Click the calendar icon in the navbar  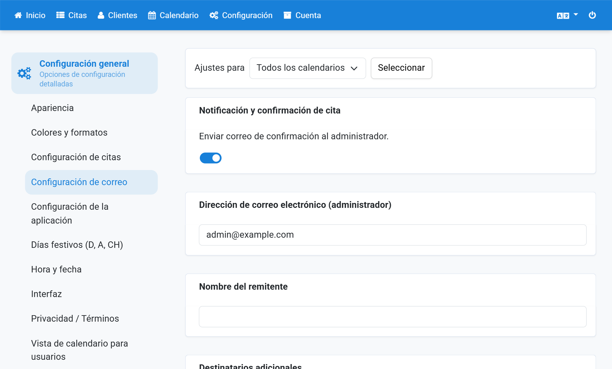coord(152,15)
